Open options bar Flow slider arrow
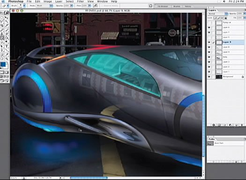Image resolution: width=246 pixels, height=180 pixels. (x=89, y=6)
